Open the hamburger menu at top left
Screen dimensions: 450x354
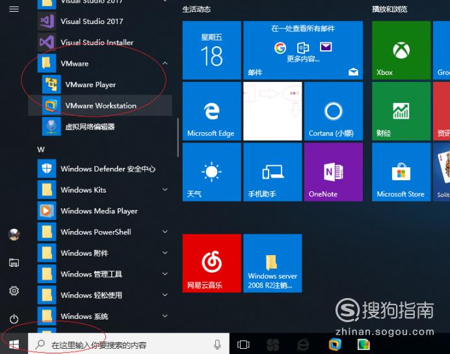(14, 9)
